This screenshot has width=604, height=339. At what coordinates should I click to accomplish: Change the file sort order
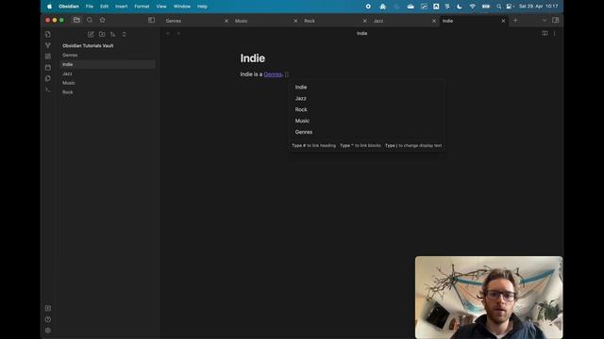113,34
